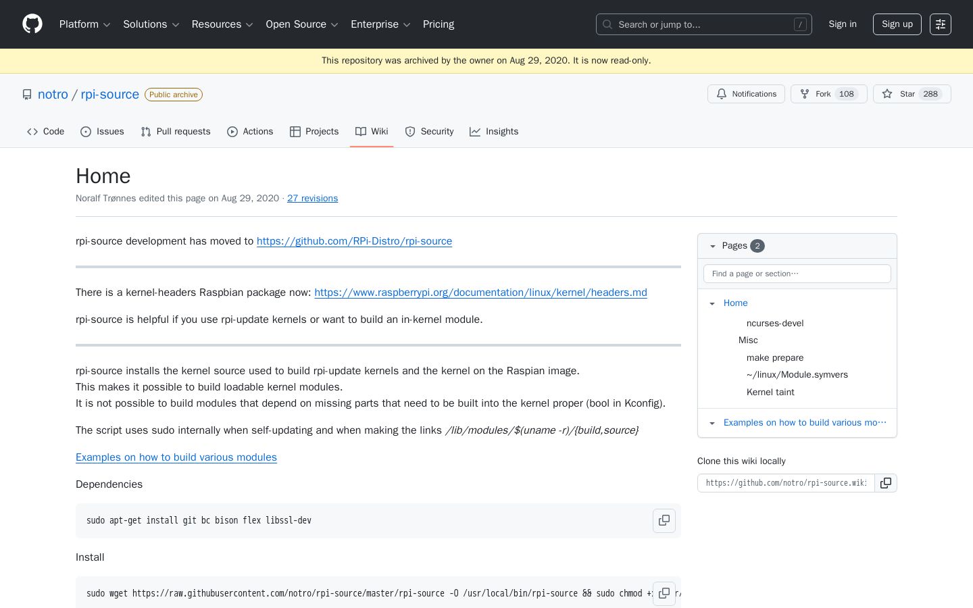This screenshot has width=973, height=608.
Task: Copy the wget install command
Action: point(664,593)
